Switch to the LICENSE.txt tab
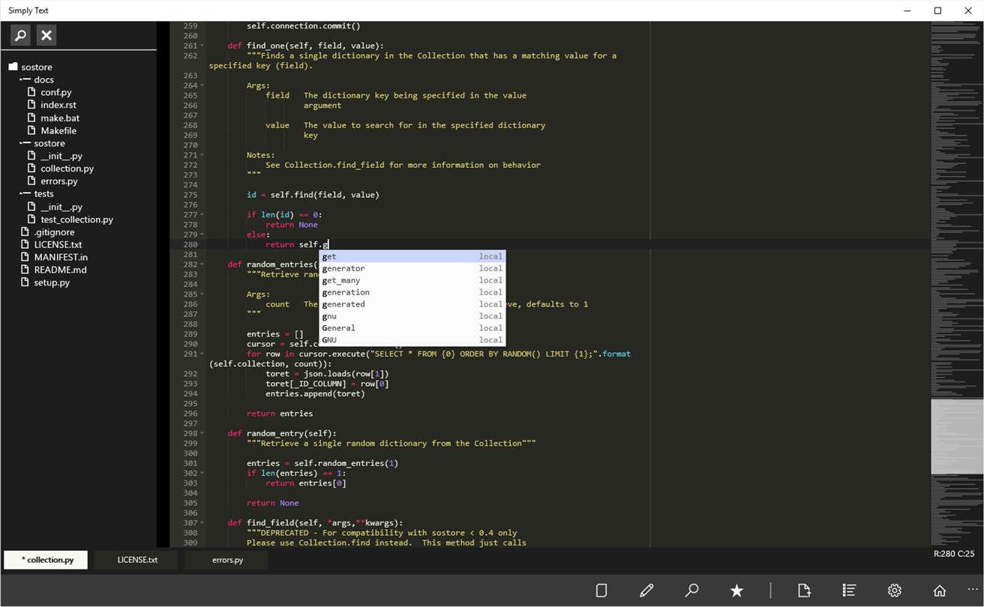984x607 pixels. tap(137, 560)
